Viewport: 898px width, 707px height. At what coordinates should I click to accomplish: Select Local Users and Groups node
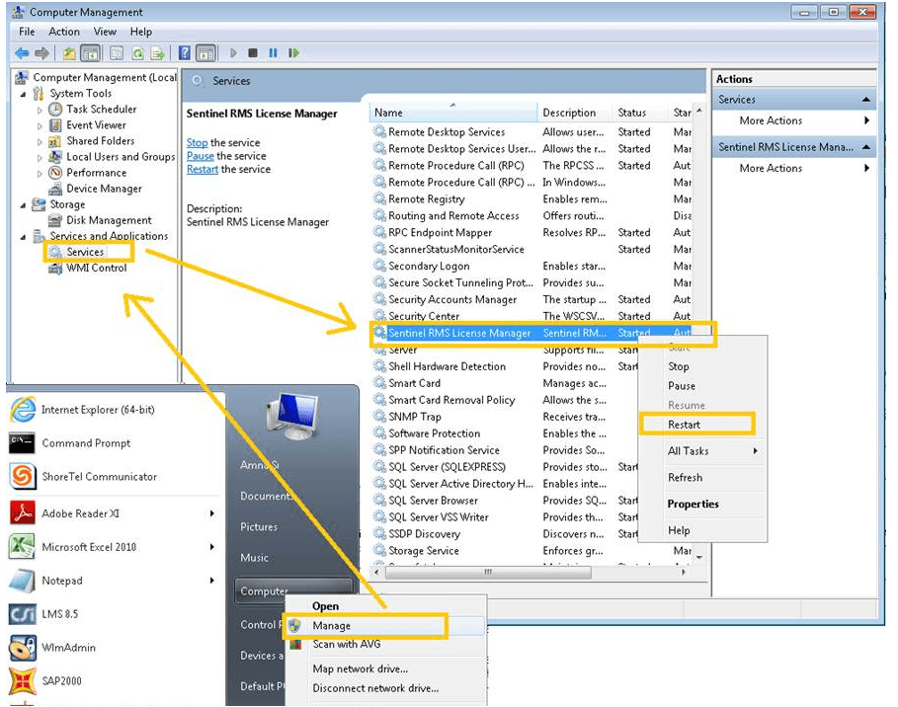click(121, 157)
